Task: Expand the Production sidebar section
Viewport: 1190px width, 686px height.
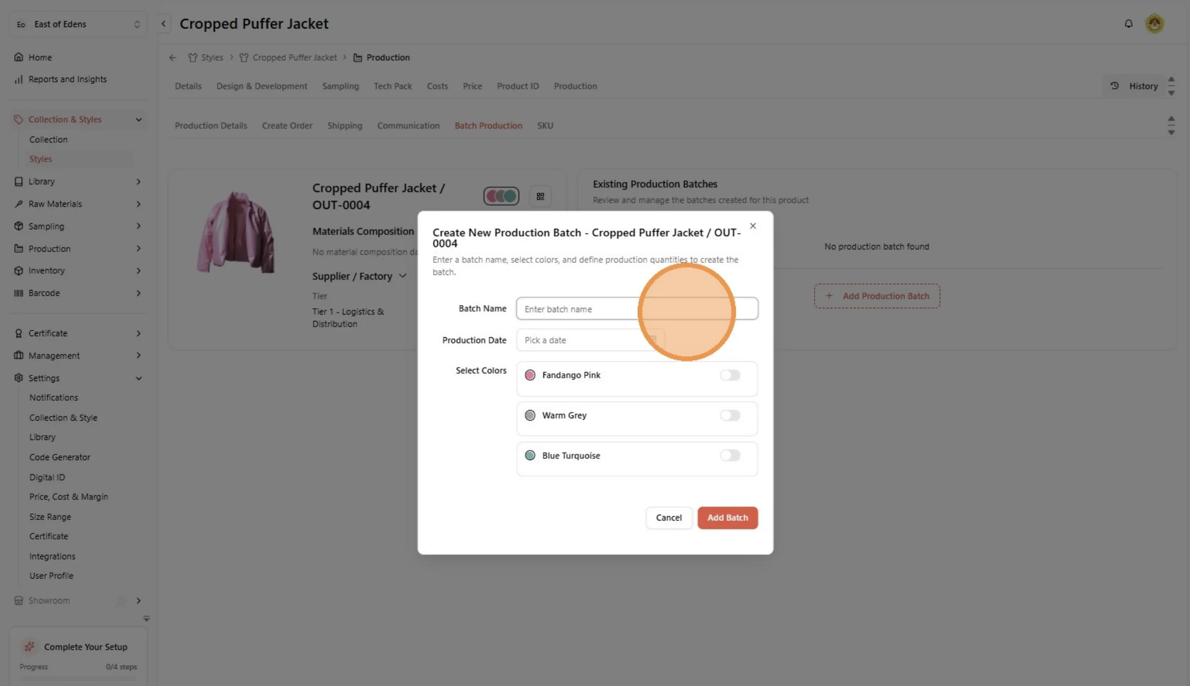Action: 139,249
